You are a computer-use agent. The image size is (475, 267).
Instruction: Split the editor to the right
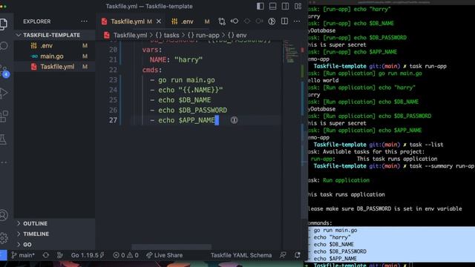[284, 22]
